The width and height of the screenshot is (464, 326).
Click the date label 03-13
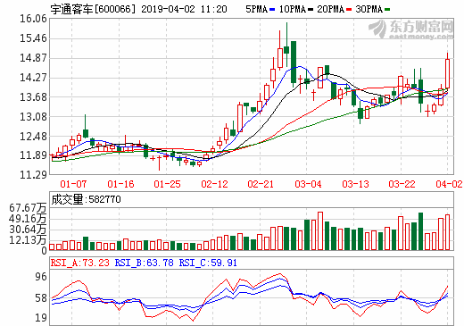355,184
